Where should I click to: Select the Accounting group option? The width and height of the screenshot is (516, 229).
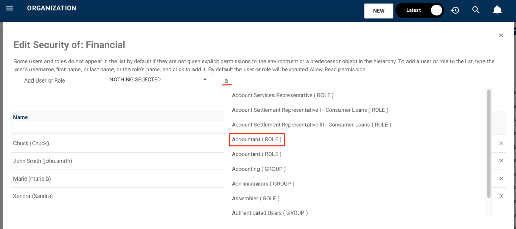pyautogui.click(x=259, y=169)
